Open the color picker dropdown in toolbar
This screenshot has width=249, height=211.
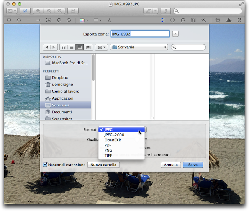83,20
